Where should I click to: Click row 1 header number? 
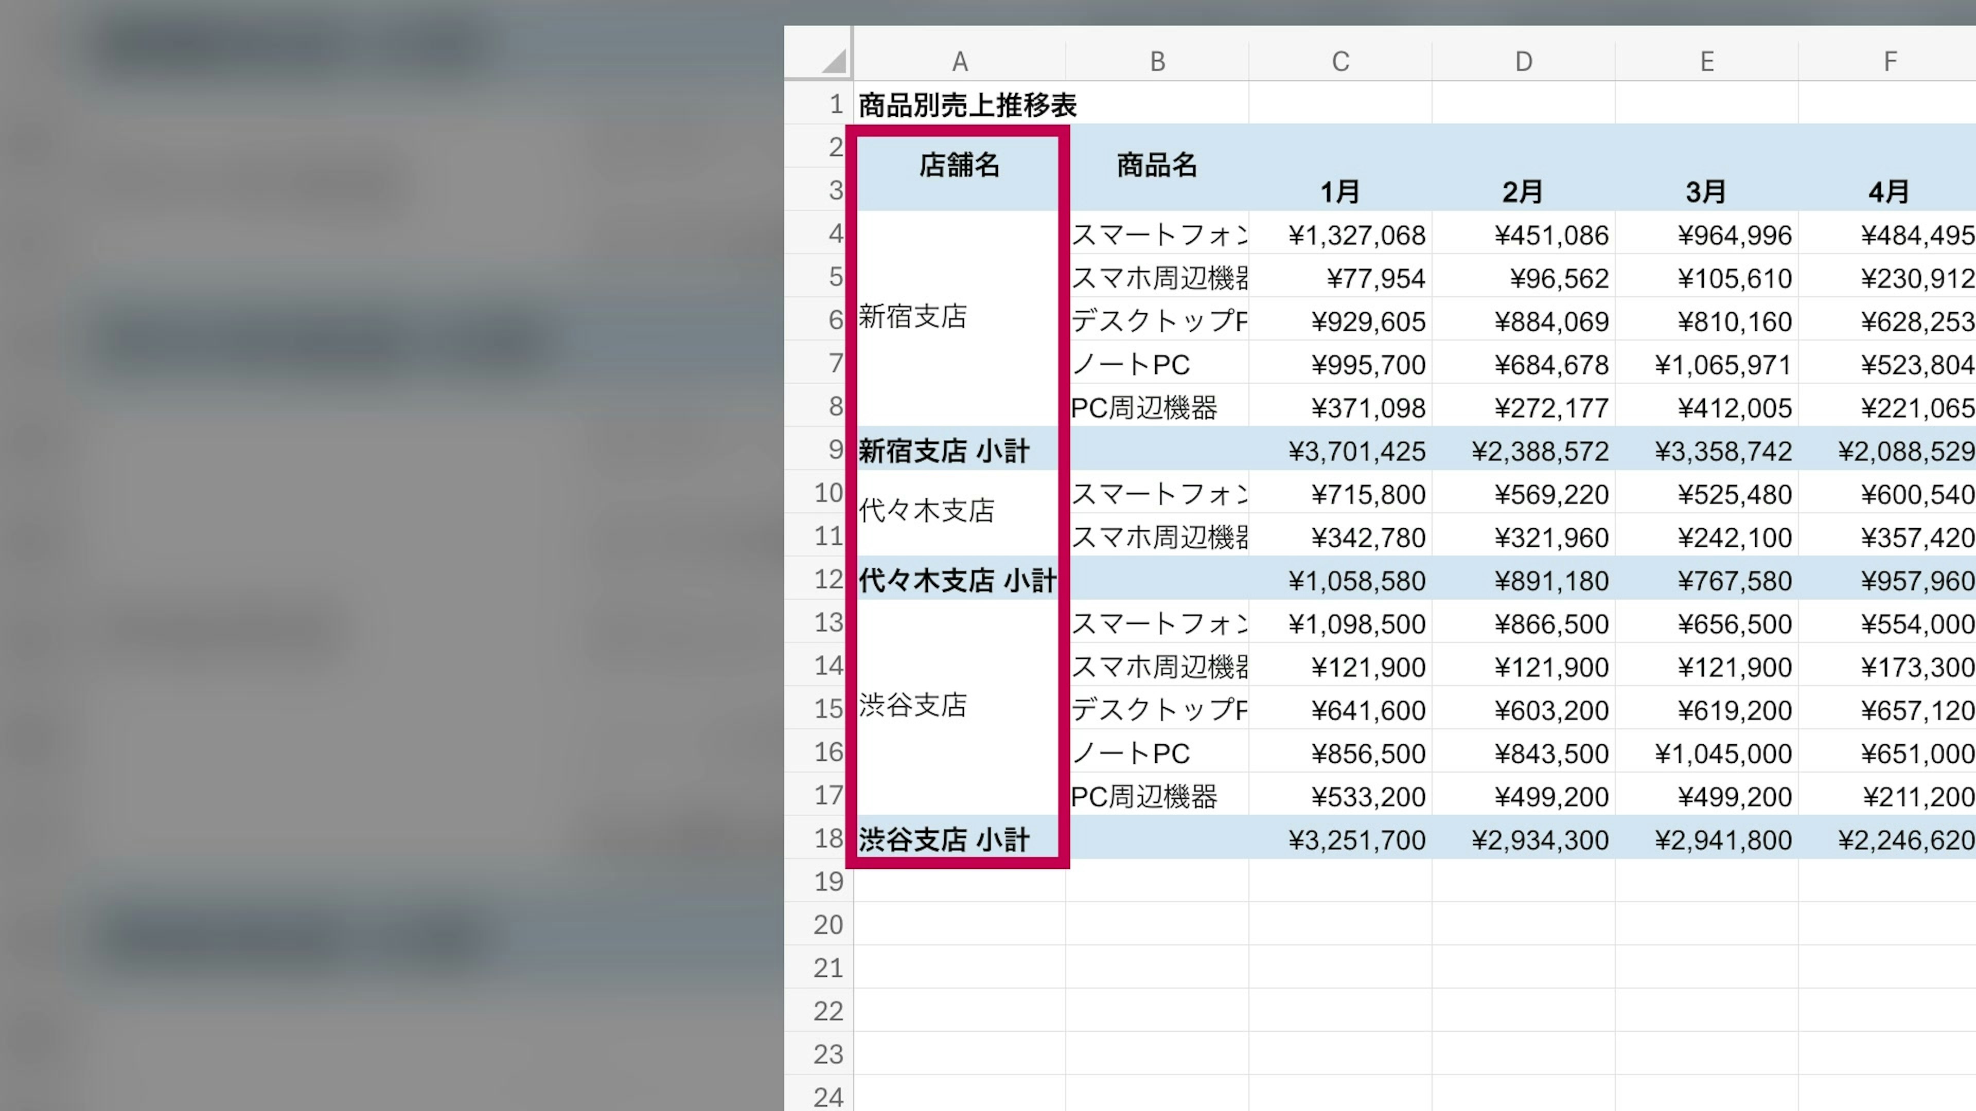[x=835, y=103]
